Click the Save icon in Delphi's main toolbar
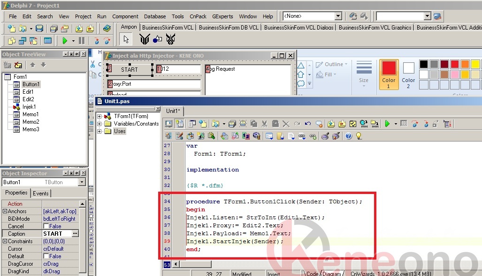The image size is (482, 276). tap(39, 29)
